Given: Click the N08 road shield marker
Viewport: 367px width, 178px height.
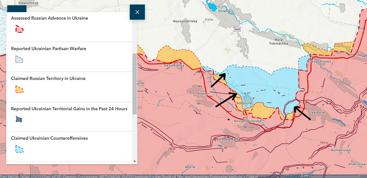Looking at the screenshot, I should pos(237,29).
